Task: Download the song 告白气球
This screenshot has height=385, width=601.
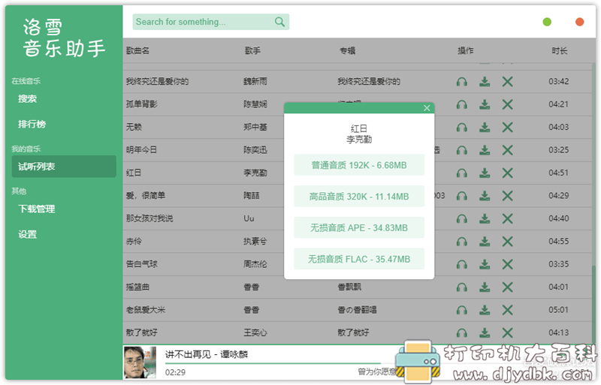Action: click(485, 264)
